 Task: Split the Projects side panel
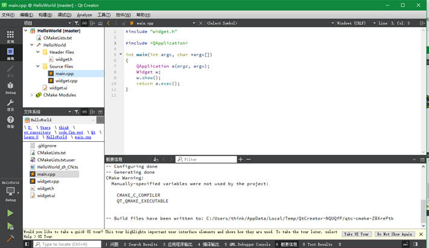(x=92, y=24)
